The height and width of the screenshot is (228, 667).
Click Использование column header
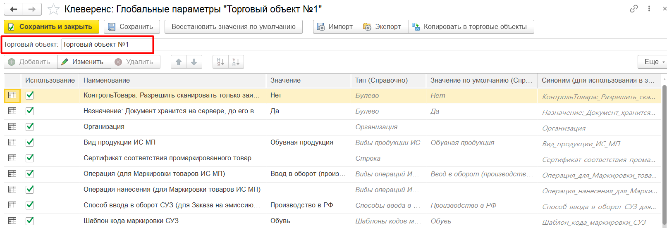pyautogui.click(x=50, y=80)
